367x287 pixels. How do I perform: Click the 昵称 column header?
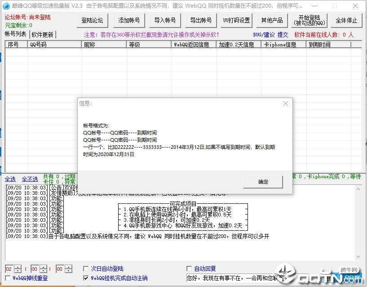(104, 45)
